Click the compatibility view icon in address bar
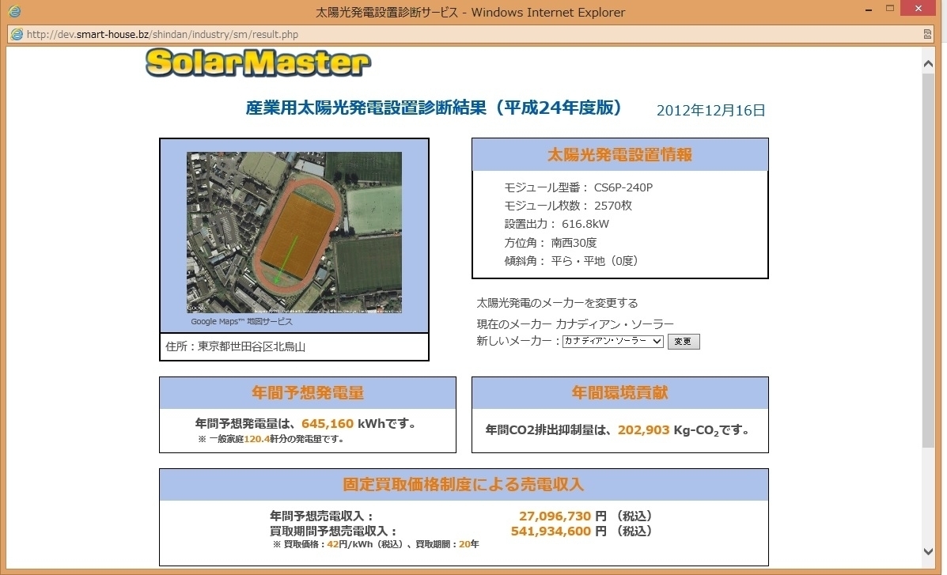 coord(927,35)
